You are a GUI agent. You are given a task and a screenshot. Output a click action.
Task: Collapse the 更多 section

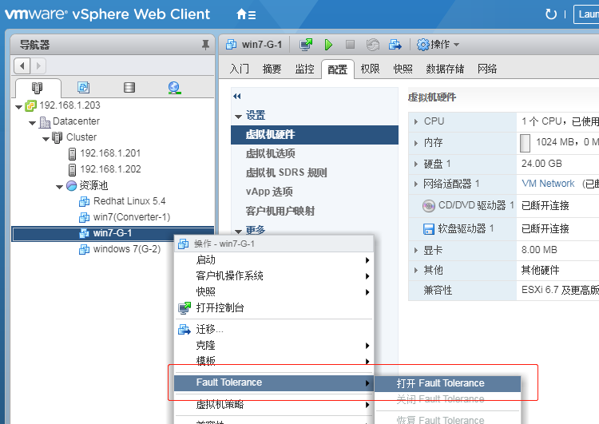238,232
